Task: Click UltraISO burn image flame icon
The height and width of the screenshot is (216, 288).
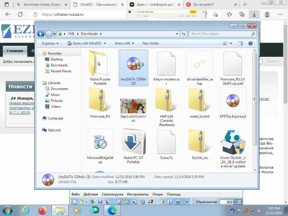Action: pos(151,202)
